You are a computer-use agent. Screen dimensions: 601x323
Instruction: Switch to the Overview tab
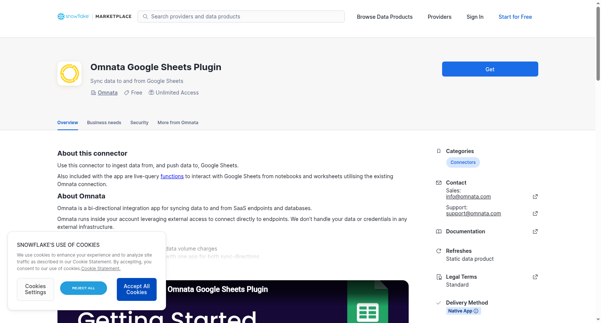(x=68, y=123)
